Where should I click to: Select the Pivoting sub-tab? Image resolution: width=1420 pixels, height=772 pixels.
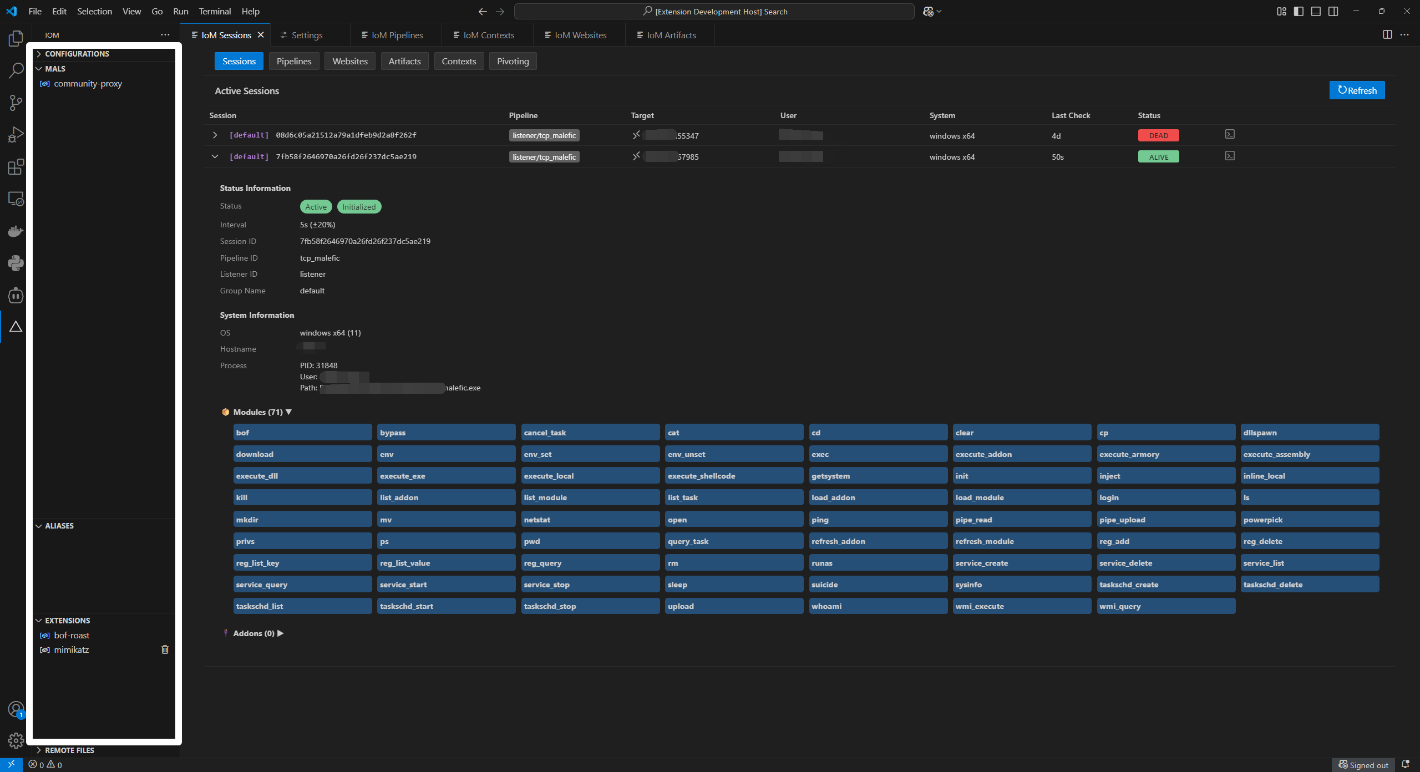point(513,61)
